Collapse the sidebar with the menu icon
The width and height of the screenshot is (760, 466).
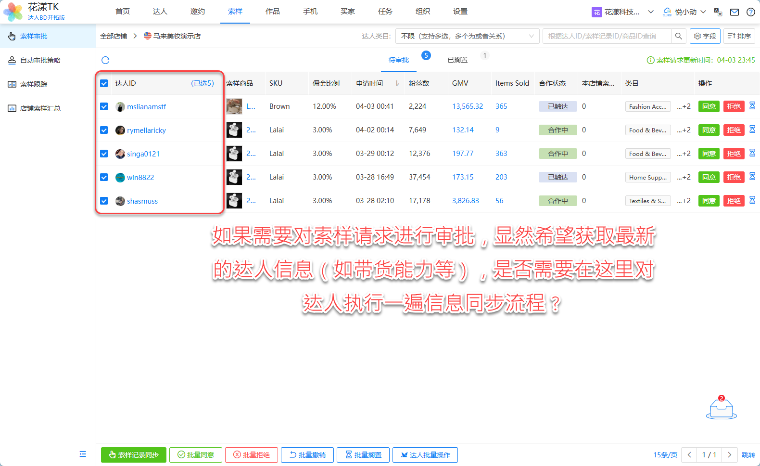[83, 454]
